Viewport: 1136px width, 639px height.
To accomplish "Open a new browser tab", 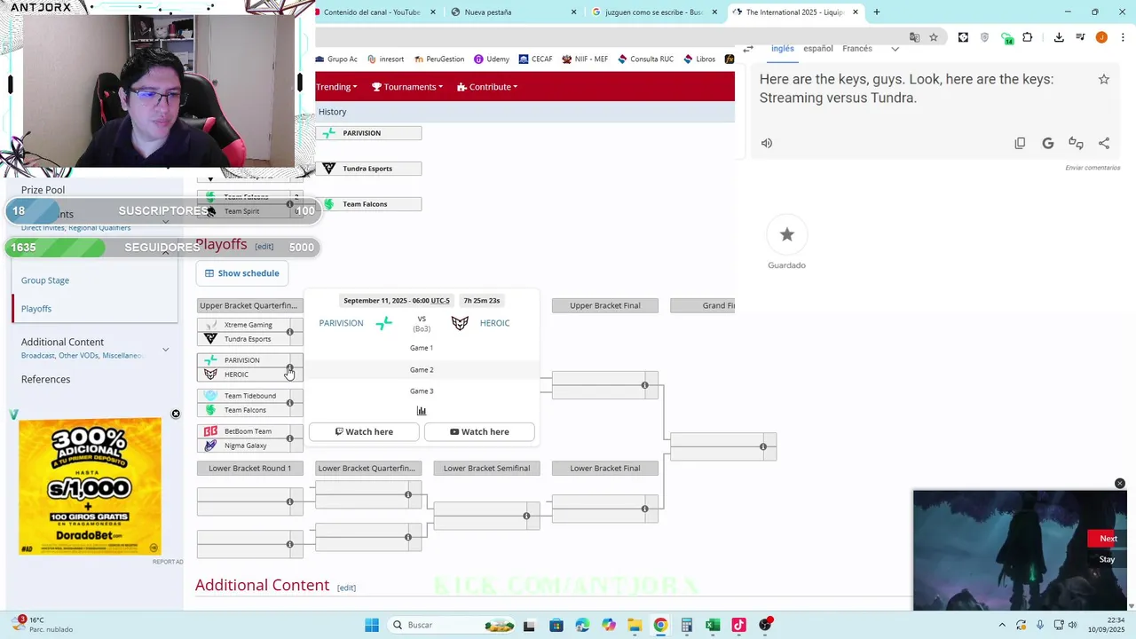I will coord(877,12).
